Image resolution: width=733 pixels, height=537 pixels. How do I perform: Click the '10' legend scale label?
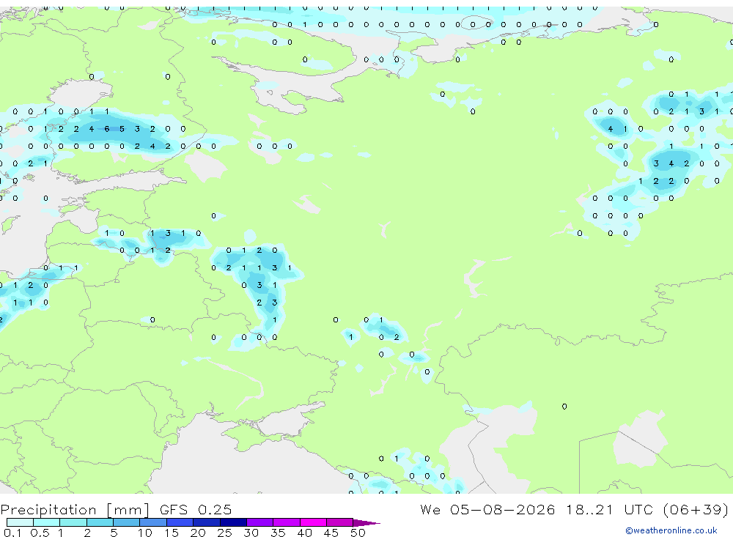[x=145, y=533]
